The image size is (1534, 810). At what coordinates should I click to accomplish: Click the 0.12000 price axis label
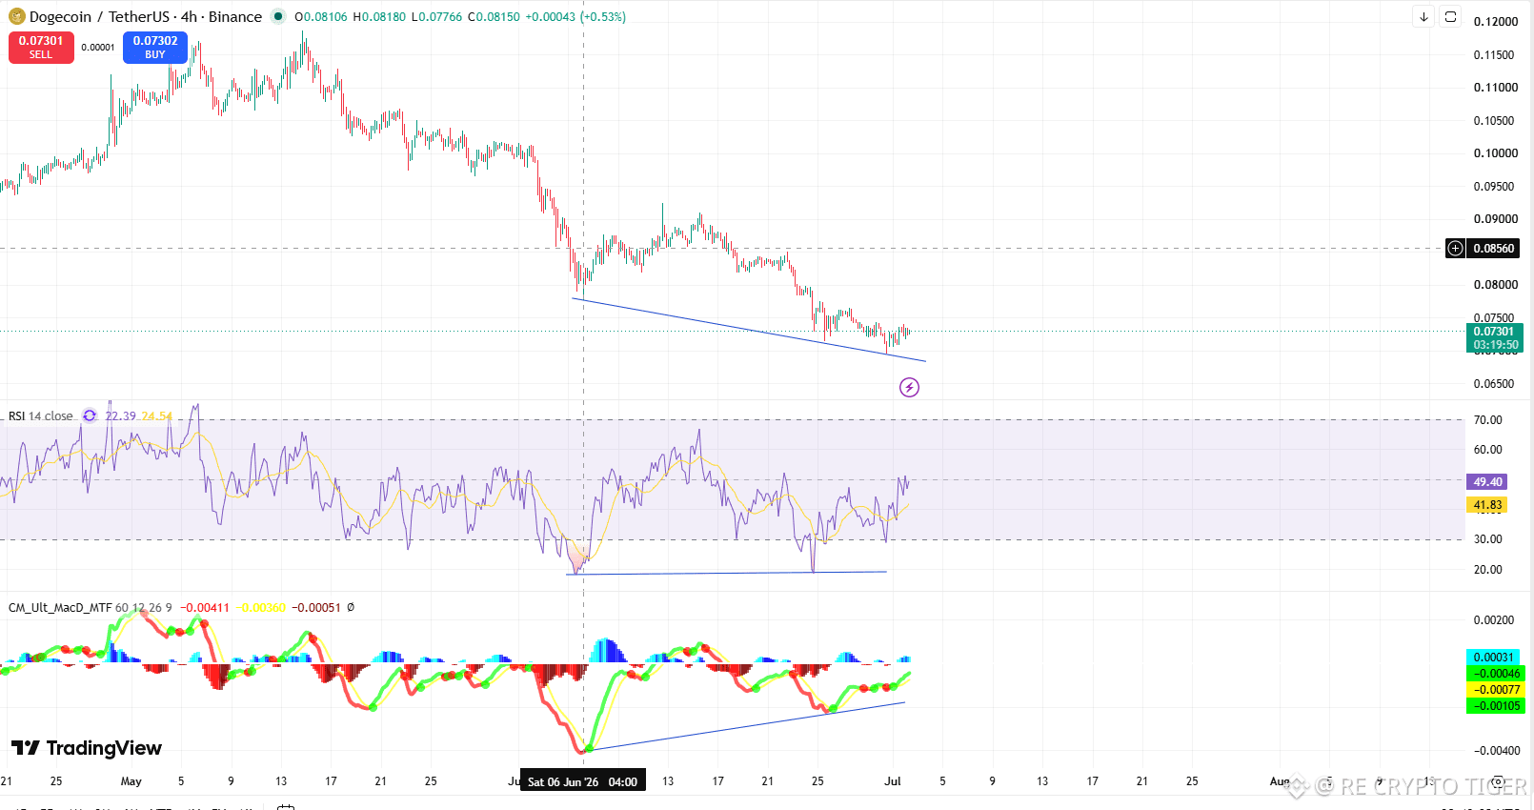tap(1496, 22)
